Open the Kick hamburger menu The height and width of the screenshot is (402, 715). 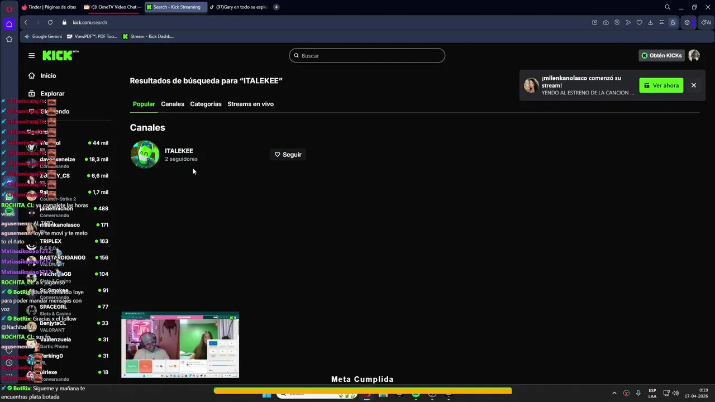click(x=31, y=55)
